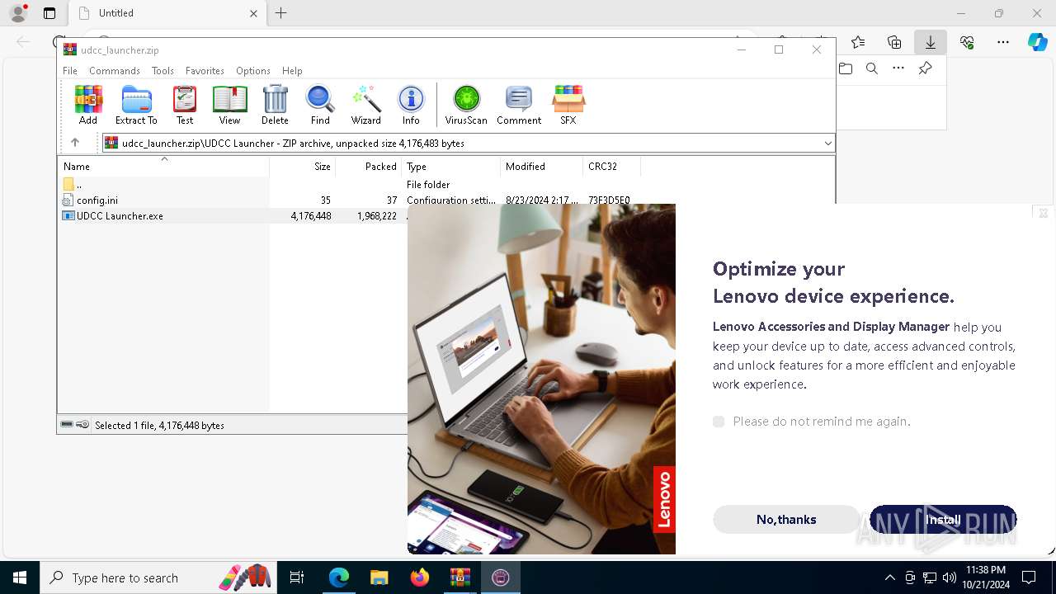The height and width of the screenshot is (594, 1056).
Task: Click the Install button in Lenovo dialog
Action: click(x=943, y=520)
